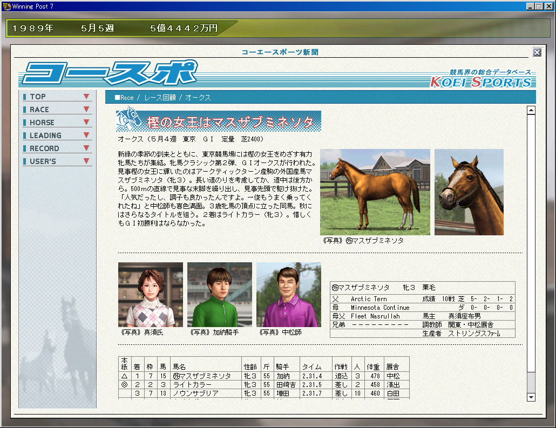Expand the HORSE menu arrow
Image resolution: width=556 pixels, height=428 pixels.
pos(86,122)
